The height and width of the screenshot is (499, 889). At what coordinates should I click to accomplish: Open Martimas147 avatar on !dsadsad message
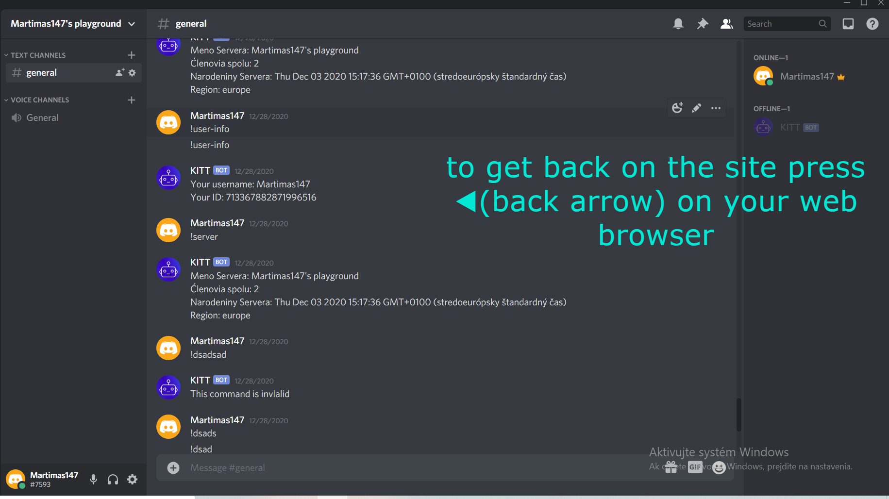click(x=168, y=348)
